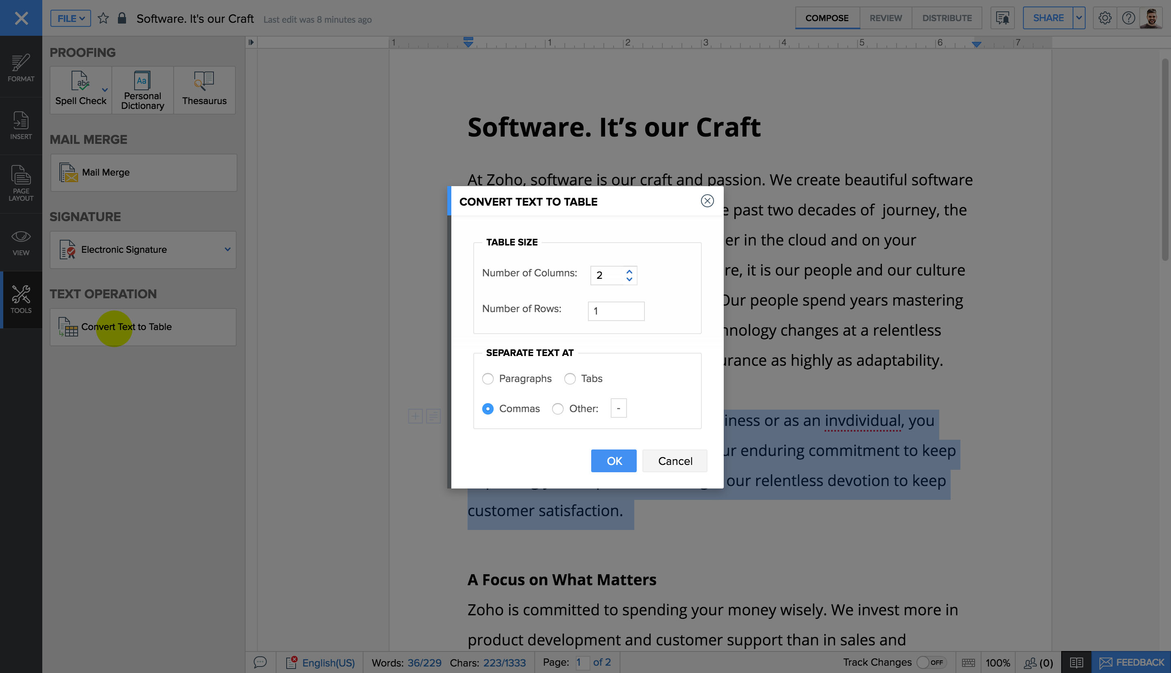Open the Insert sidebar panel
Viewport: 1171px width, 673px height.
click(21, 126)
